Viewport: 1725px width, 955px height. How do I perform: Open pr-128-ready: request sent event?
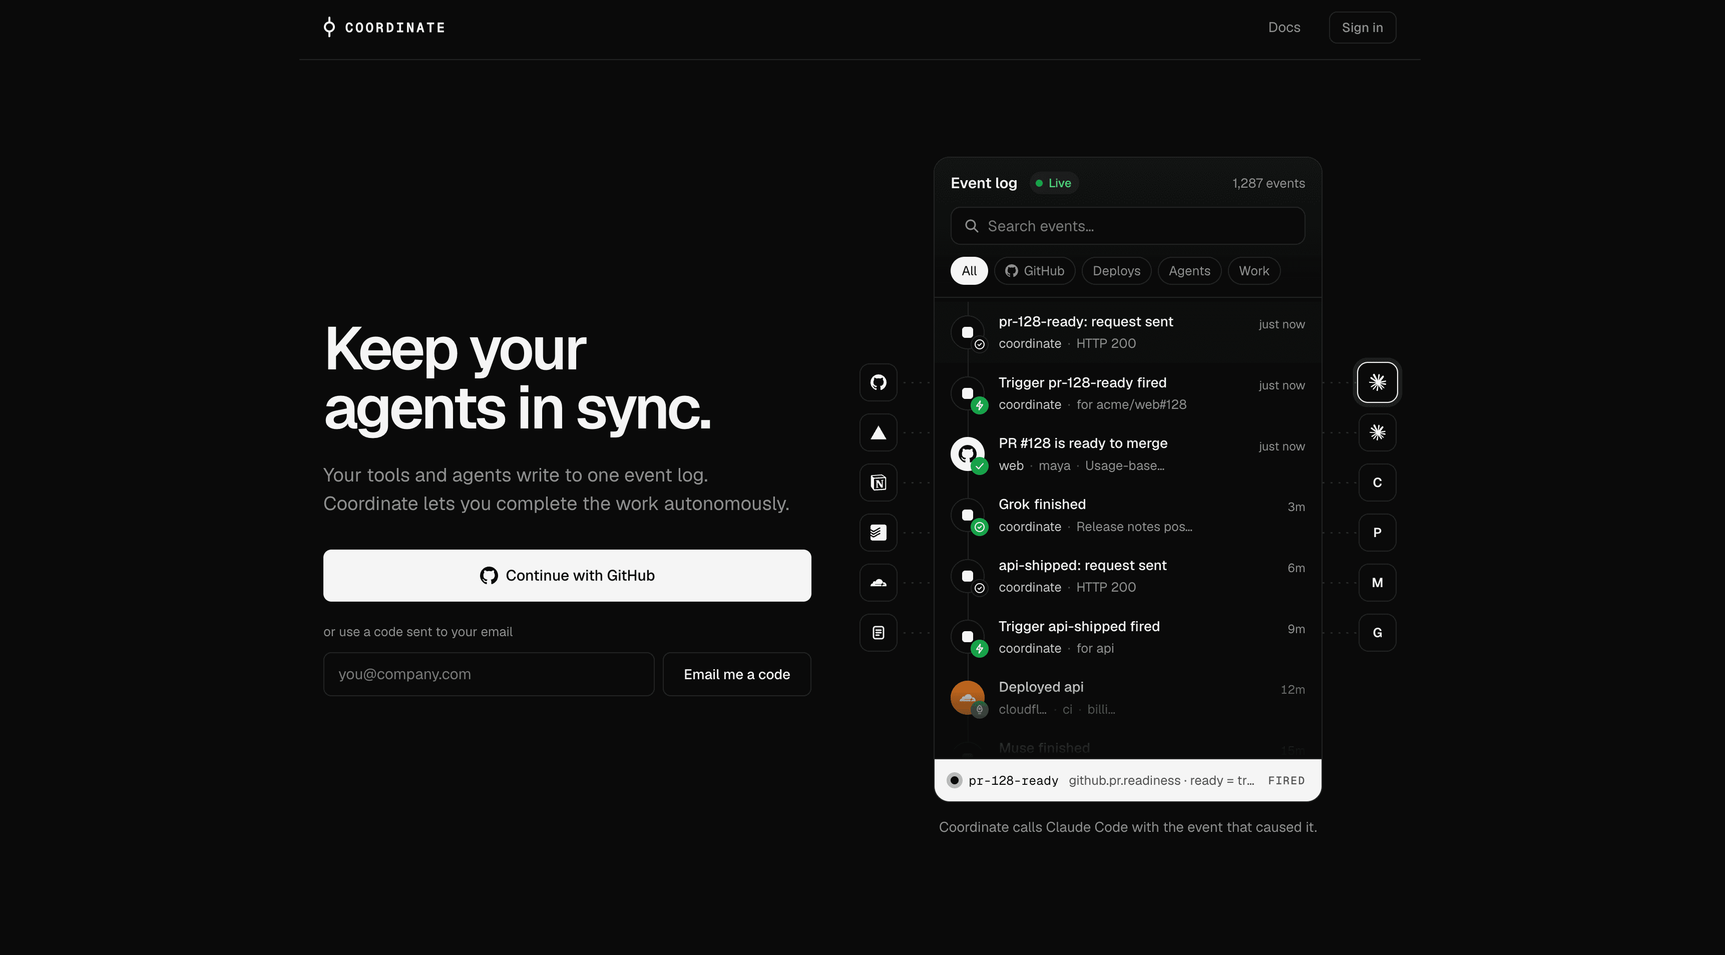[x=1128, y=332]
